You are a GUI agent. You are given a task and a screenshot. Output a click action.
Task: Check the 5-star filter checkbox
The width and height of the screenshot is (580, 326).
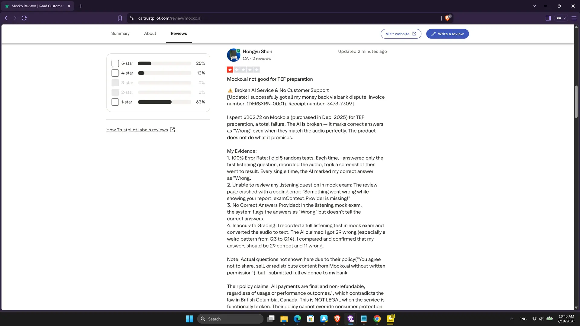click(115, 63)
